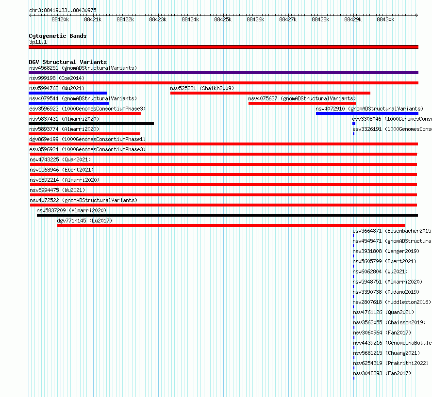Select nsv5994475 (Wu2021) variant label
Image resolution: width=432 pixels, height=397 pixels.
point(57,190)
